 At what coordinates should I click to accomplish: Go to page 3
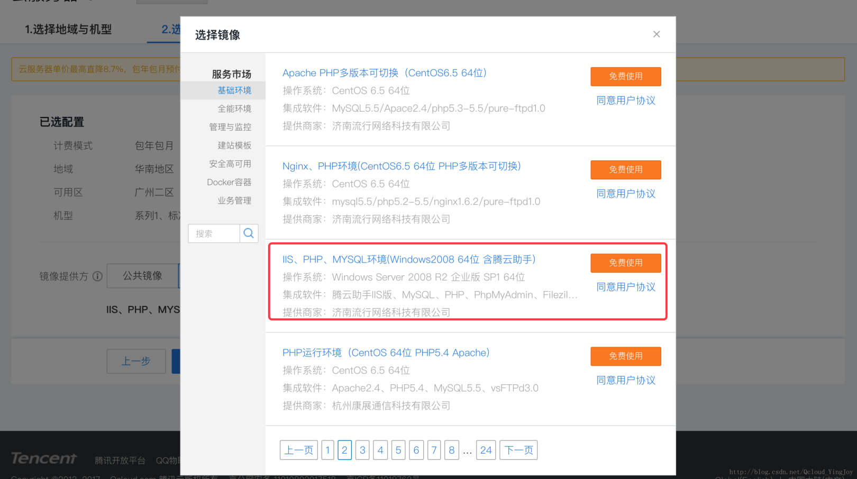362,450
